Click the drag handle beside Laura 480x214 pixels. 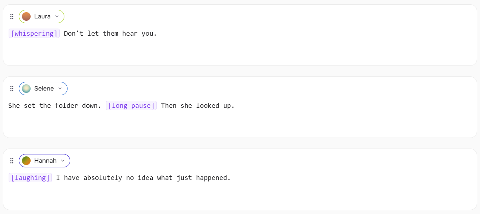[12, 16]
